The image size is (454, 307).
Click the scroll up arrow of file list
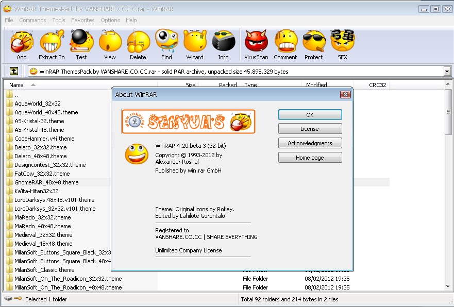pyautogui.click(x=448, y=84)
